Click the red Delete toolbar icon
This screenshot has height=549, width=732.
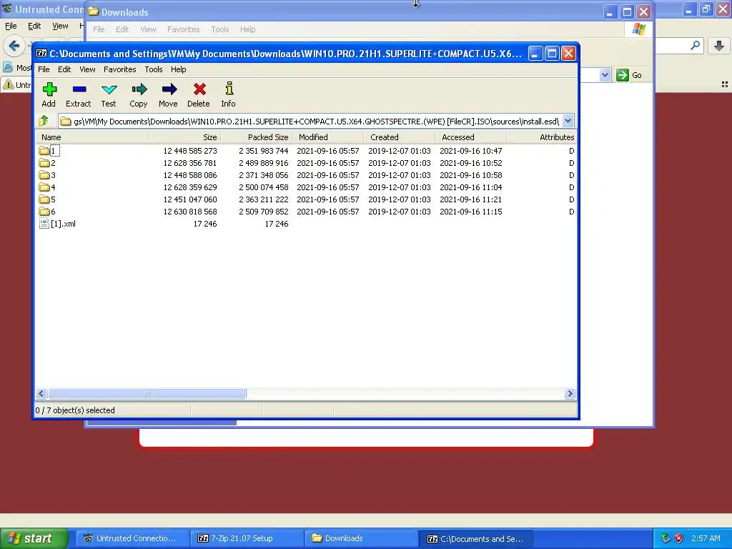tap(199, 89)
